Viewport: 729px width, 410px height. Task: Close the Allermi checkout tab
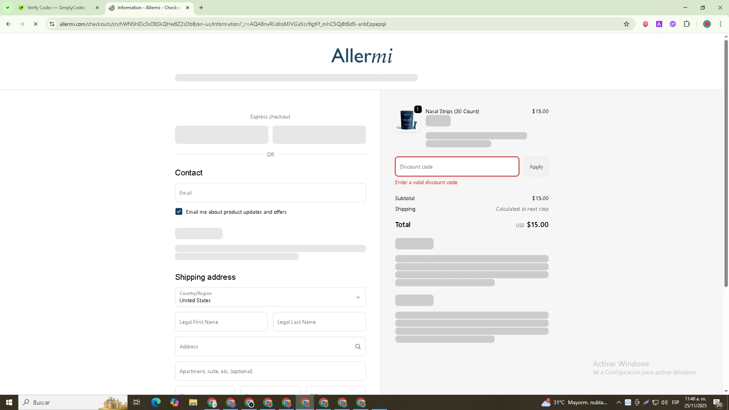pyautogui.click(x=188, y=8)
